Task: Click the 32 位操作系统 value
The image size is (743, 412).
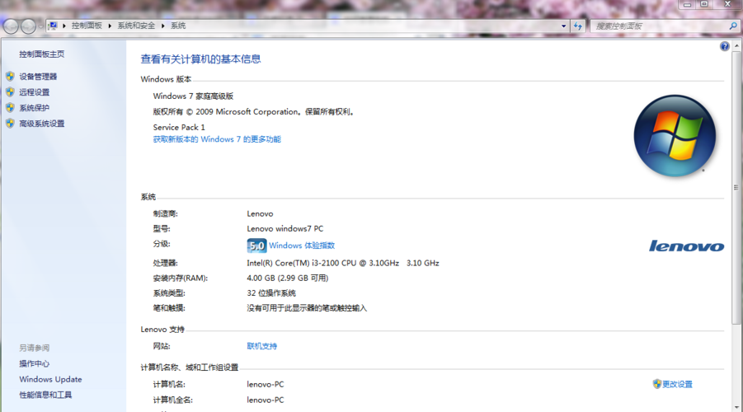Action: click(x=271, y=293)
